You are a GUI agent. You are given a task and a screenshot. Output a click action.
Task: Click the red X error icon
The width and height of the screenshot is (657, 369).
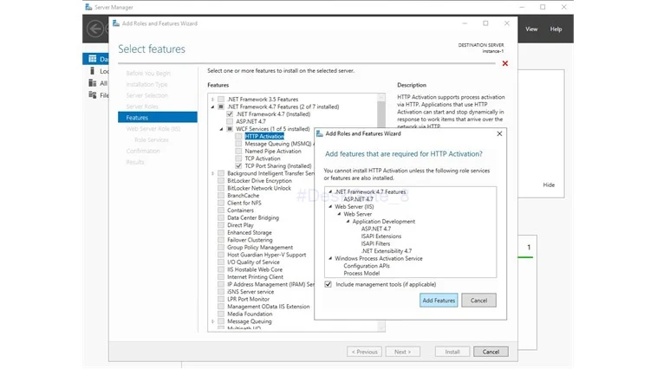pos(505,63)
